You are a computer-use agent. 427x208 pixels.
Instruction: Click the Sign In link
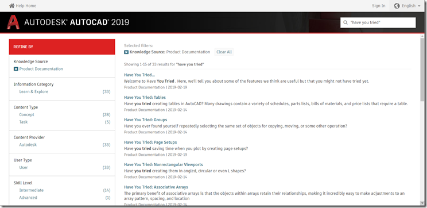coord(379,6)
